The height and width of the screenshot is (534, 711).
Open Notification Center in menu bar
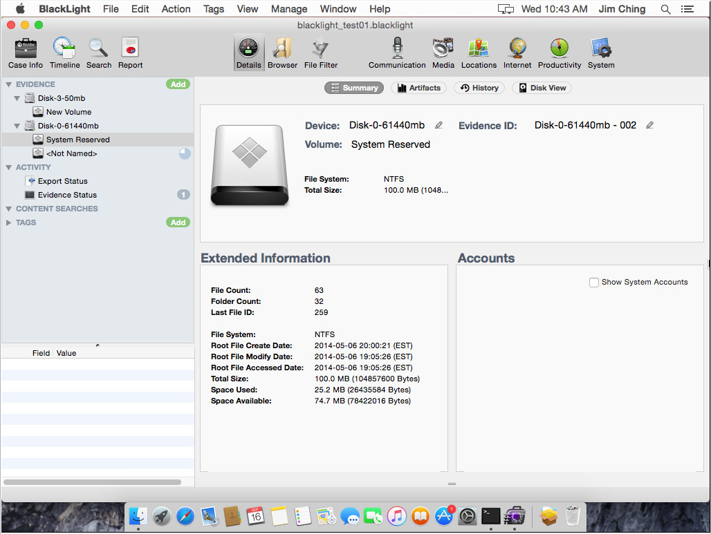pos(687,9)
